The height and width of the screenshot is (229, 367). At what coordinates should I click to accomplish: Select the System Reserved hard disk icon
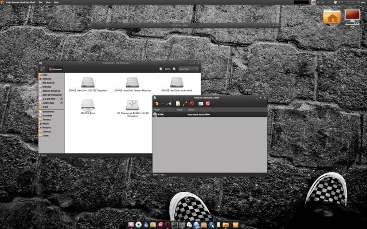132,82
